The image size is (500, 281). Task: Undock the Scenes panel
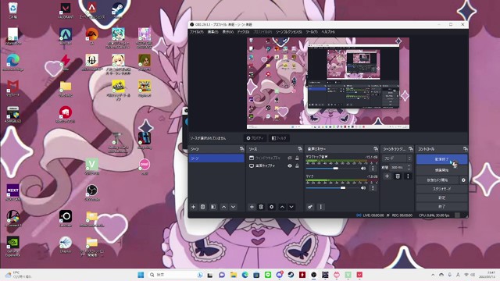pos(241,149)
